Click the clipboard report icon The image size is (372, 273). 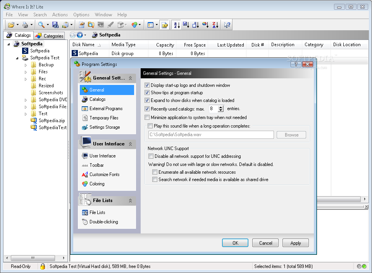coord(65,25)
